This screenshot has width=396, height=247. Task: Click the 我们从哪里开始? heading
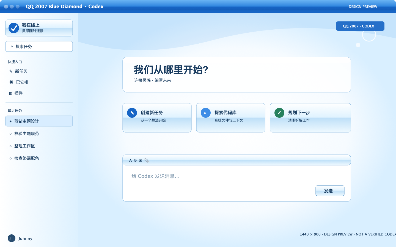[171, 70]
